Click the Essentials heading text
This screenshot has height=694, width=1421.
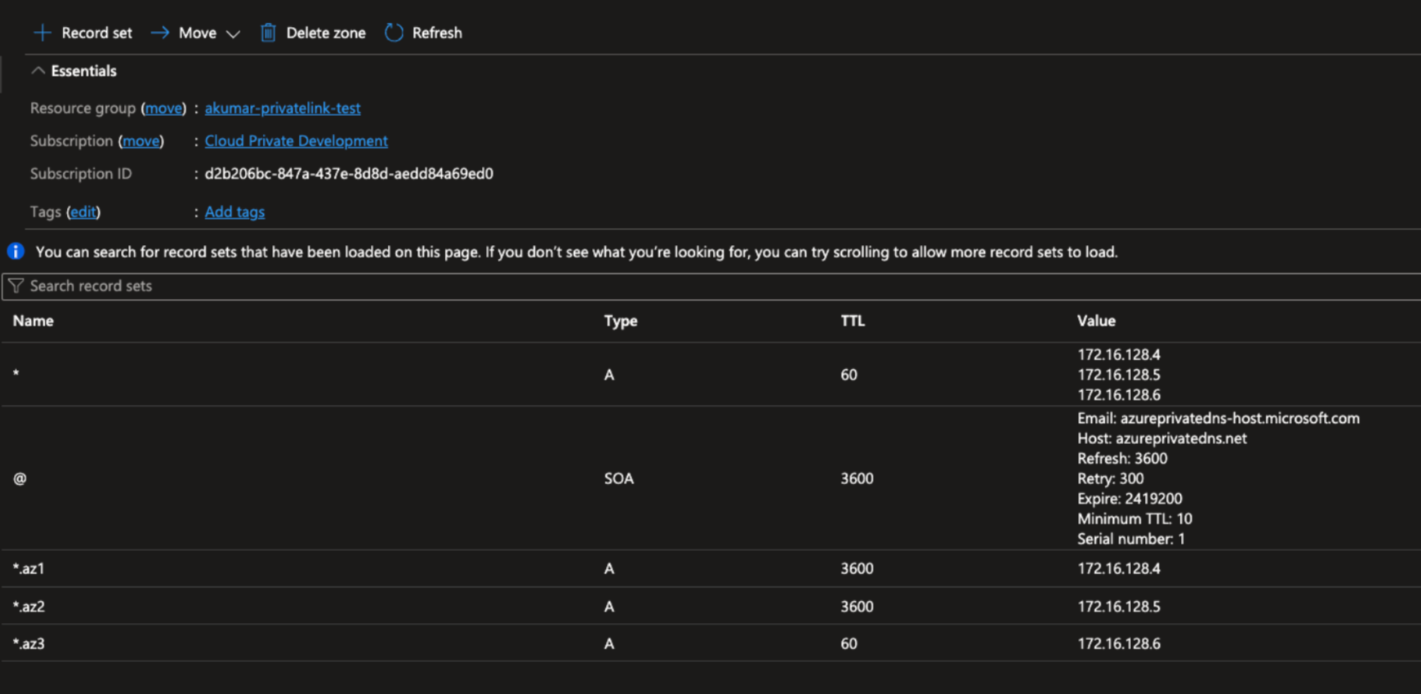(x=84, y=71)
